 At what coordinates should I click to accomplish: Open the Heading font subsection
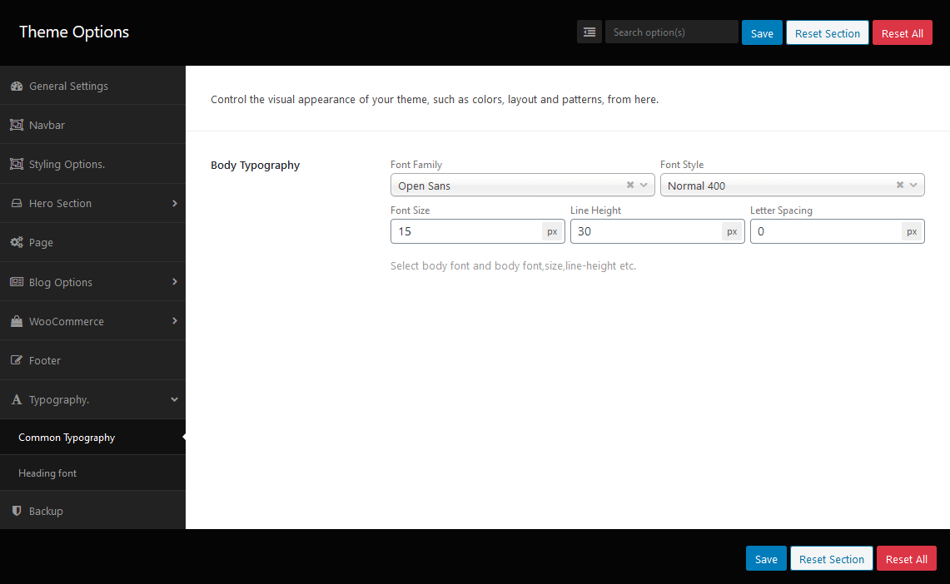coord(47,473)
